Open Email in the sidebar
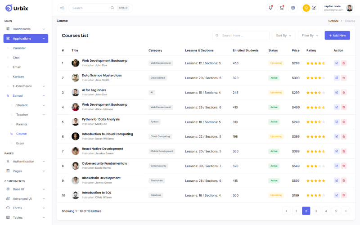The width and height of the screenshot is (360, 225). coord(17,67)
